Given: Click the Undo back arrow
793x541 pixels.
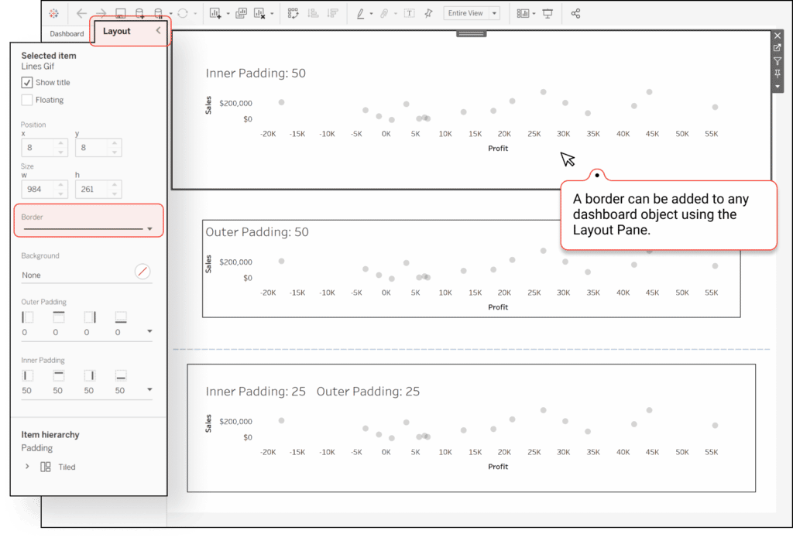Looking at the screenshot, I should coord(81,14).
